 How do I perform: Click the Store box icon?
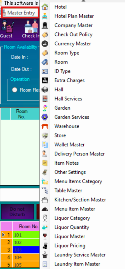point(45,135)
